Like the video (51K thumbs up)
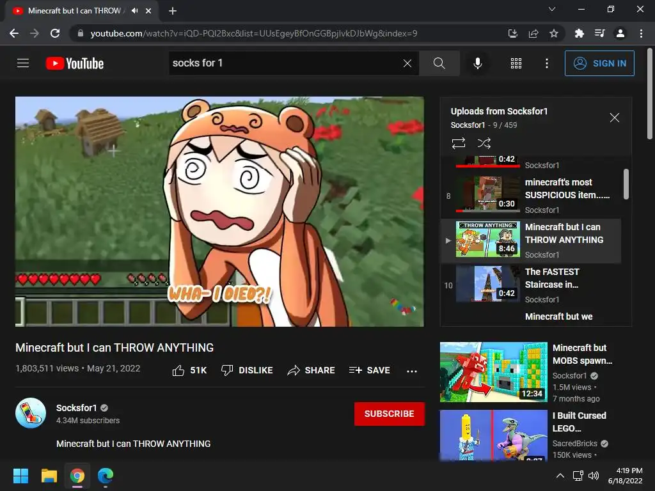Screen dimensions: 655x491 pyautogui.click(x=189, y=370)
